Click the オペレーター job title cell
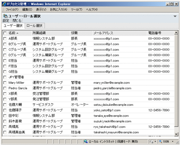The image size is (181, 146). (80, 105)
